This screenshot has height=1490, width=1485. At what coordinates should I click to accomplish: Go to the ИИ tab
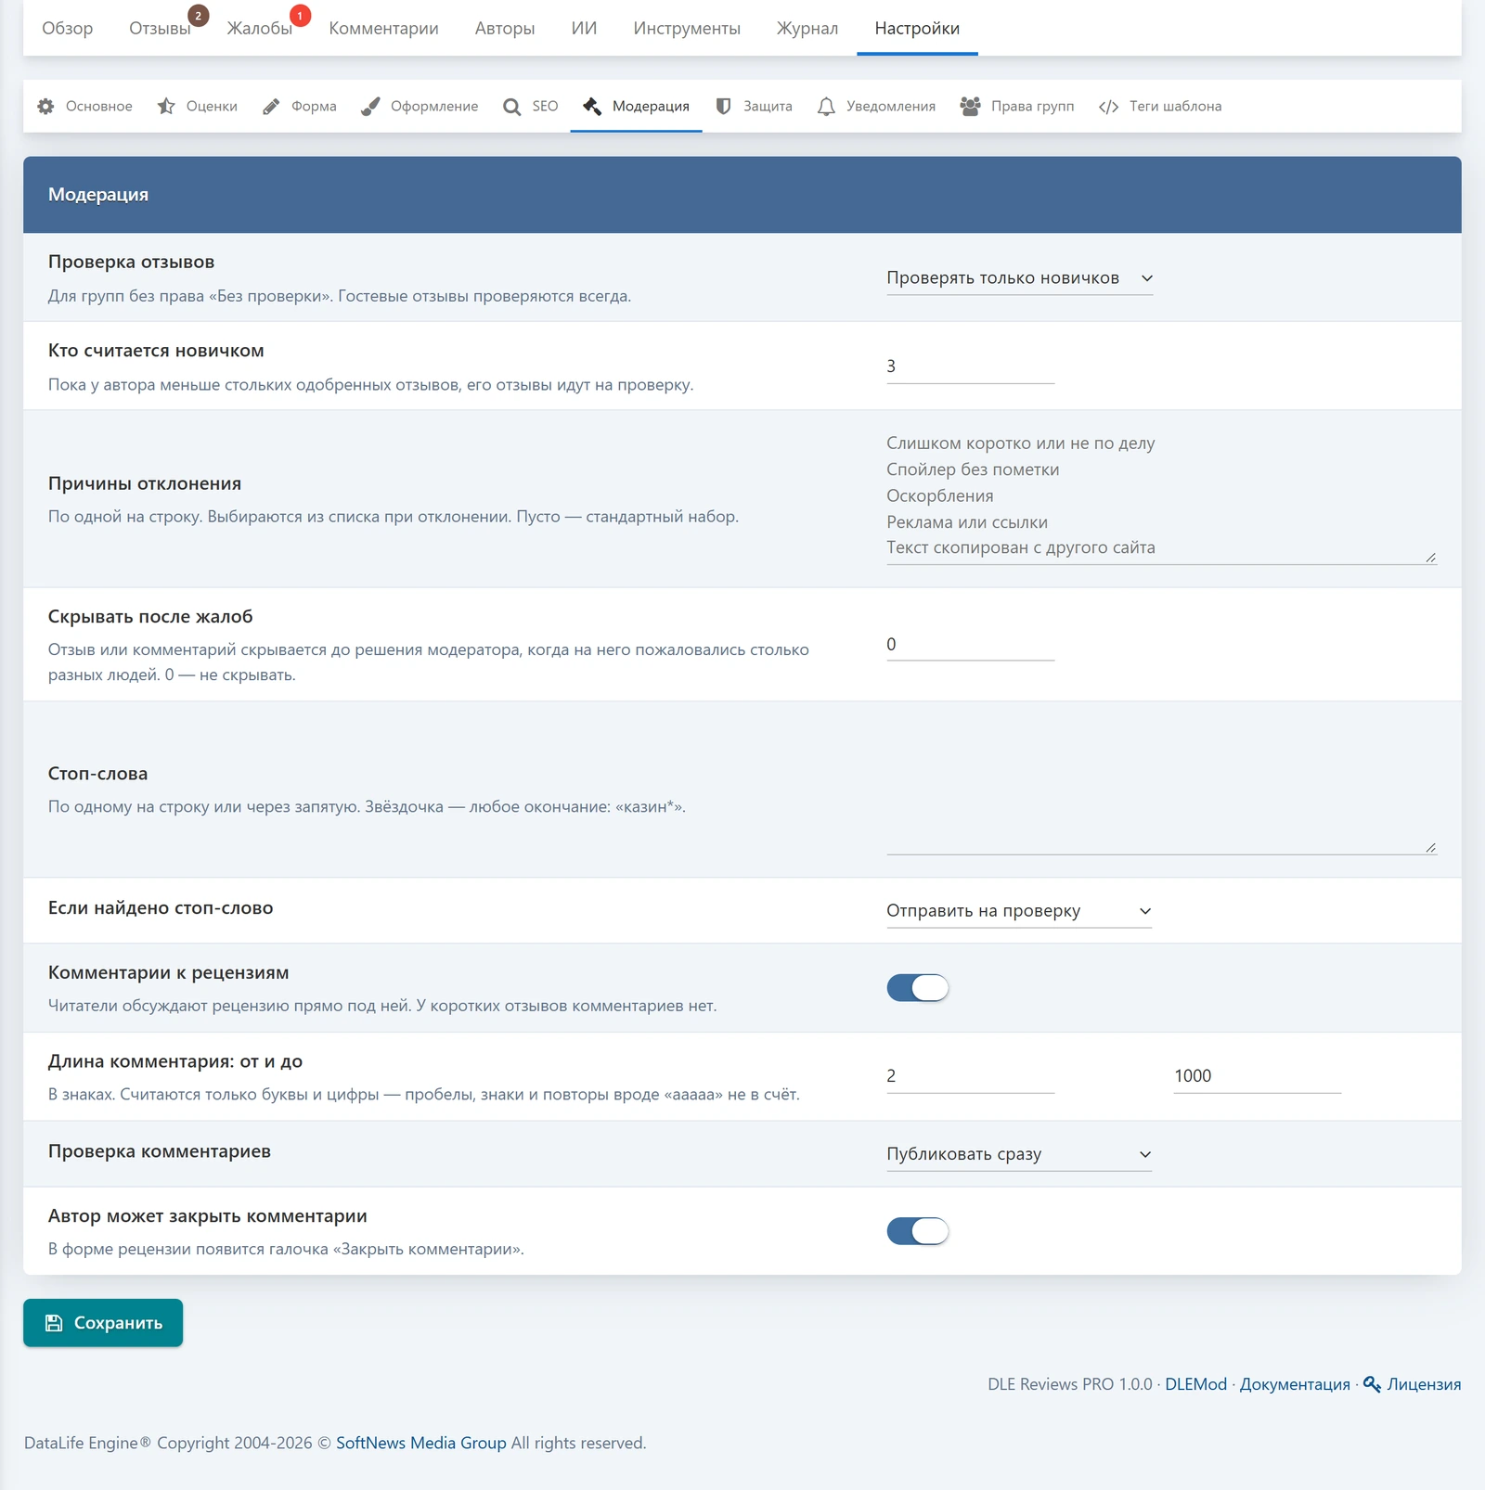(x=584, y=28)
